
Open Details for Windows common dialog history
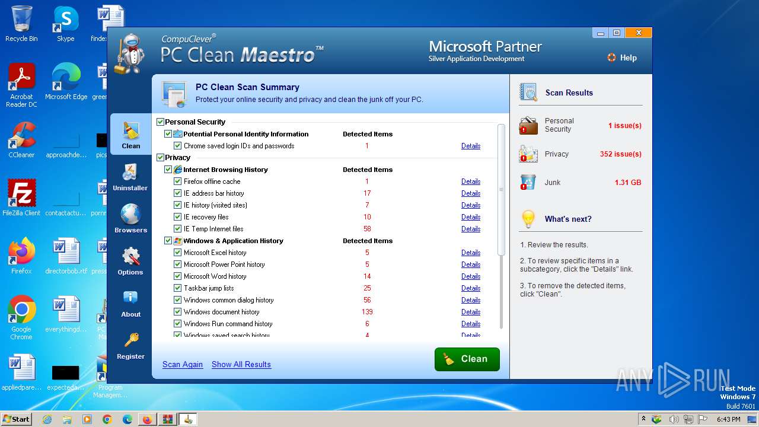tap(471, 300)
